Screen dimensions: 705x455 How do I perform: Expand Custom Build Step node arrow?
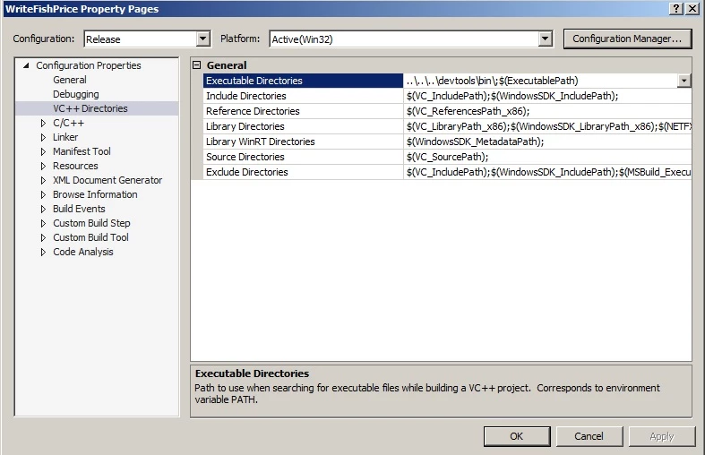point(43,223)
